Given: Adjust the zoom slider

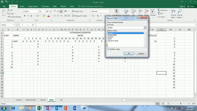Looking at the screenshot, I should (181, 104).
